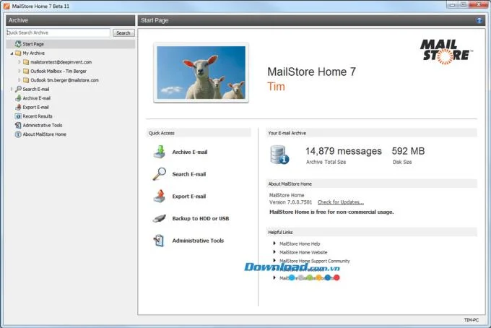Click the Search E-mail magnifier icon in sidebar
491x328 pixels.
(x=18, y=90)
